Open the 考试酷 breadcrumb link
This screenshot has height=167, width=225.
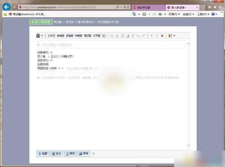coord(58,22)
